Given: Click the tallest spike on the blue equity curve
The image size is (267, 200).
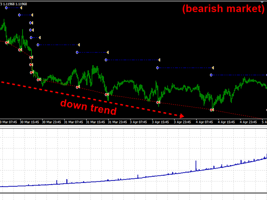Looking at the screenshot, I should click(196, 165).
